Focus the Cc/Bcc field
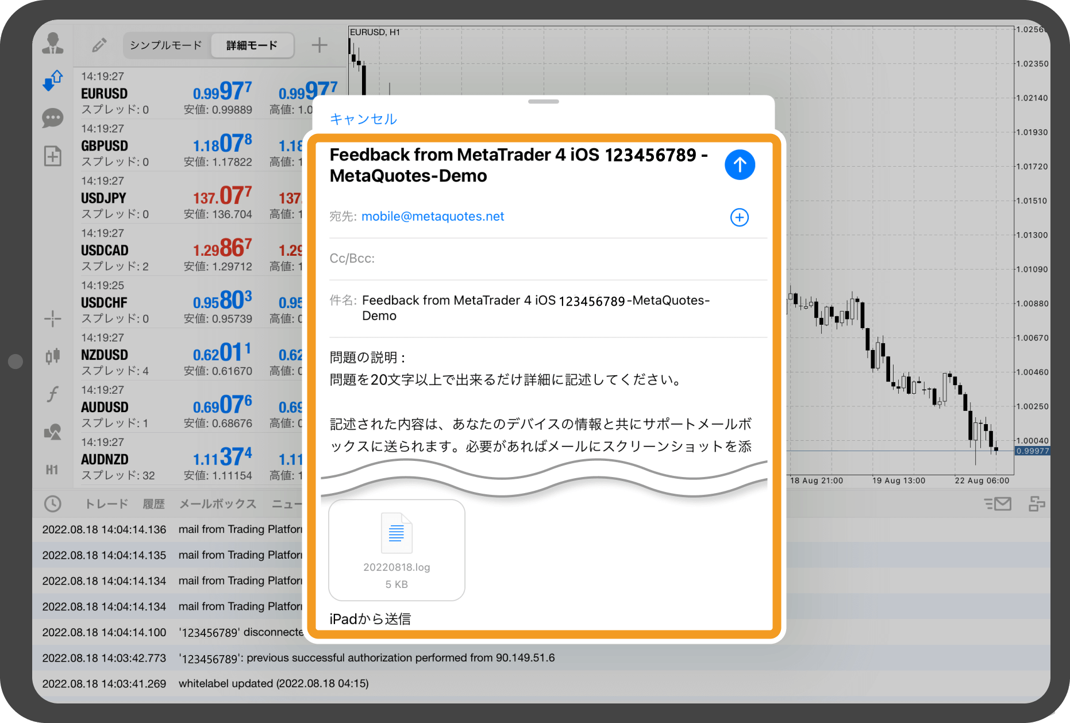The image size is (1070, 723). (x=548, y=259)
